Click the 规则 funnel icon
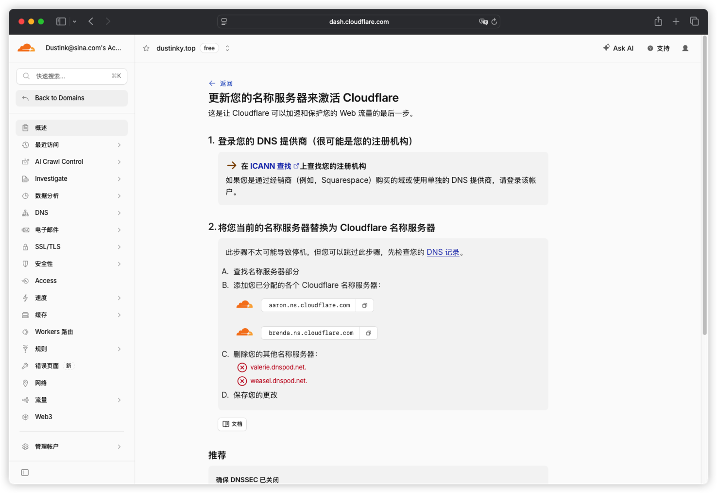717x493 pixels. click(x=25, y=349)
